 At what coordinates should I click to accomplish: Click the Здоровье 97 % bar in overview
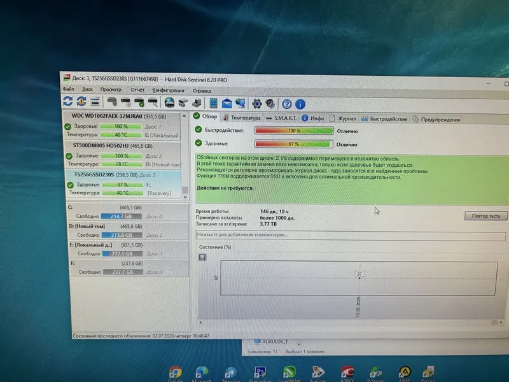coord(294,144)
